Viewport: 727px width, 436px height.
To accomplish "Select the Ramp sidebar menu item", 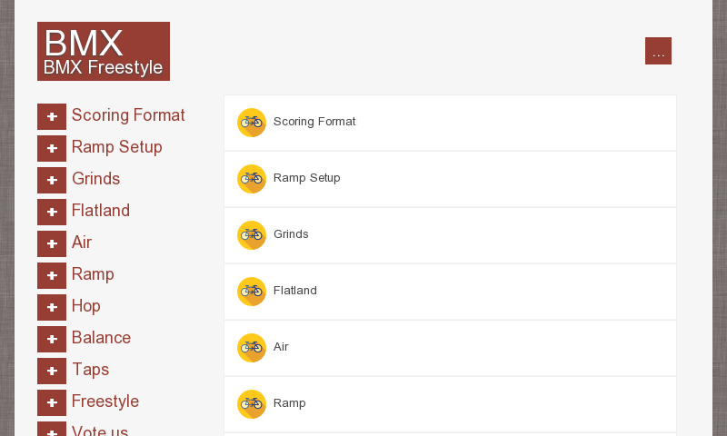I will 93,274.
